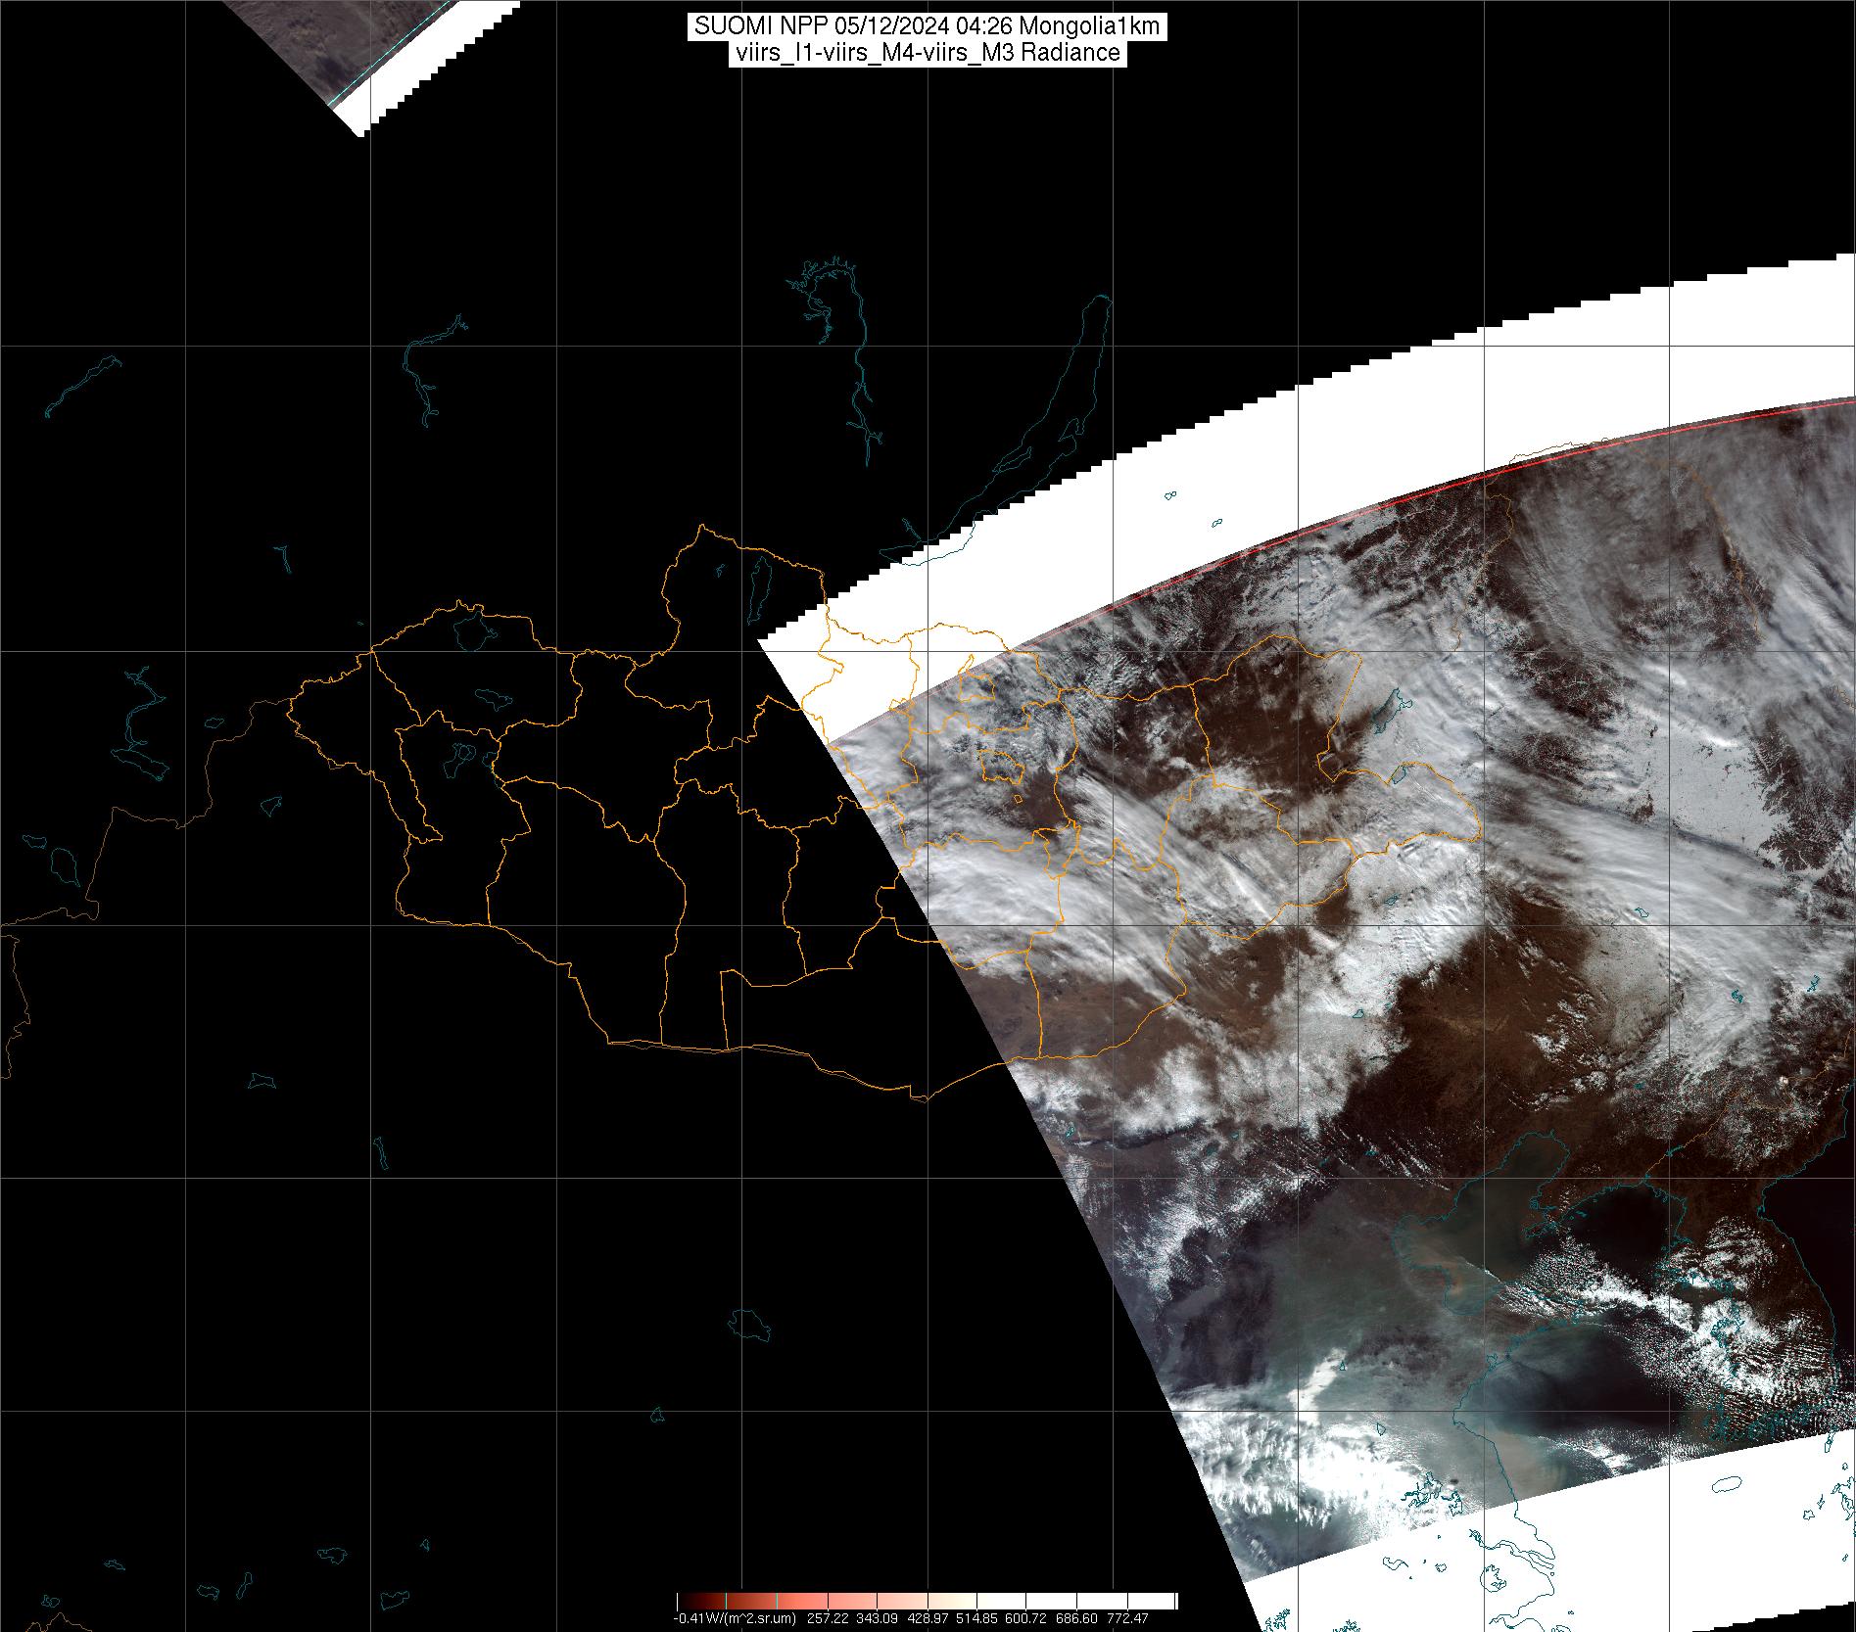Click the '428.97' colorbar value
1856x1632 pixels.
pos(928,1618)
